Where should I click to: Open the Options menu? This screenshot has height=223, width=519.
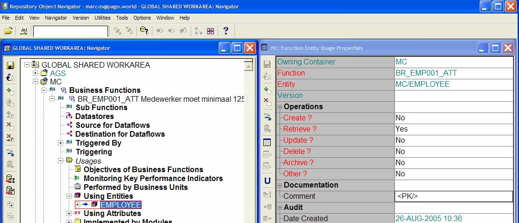pos(142,18)
